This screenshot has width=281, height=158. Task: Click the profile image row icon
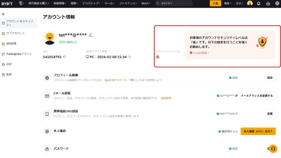click(47, 78)
